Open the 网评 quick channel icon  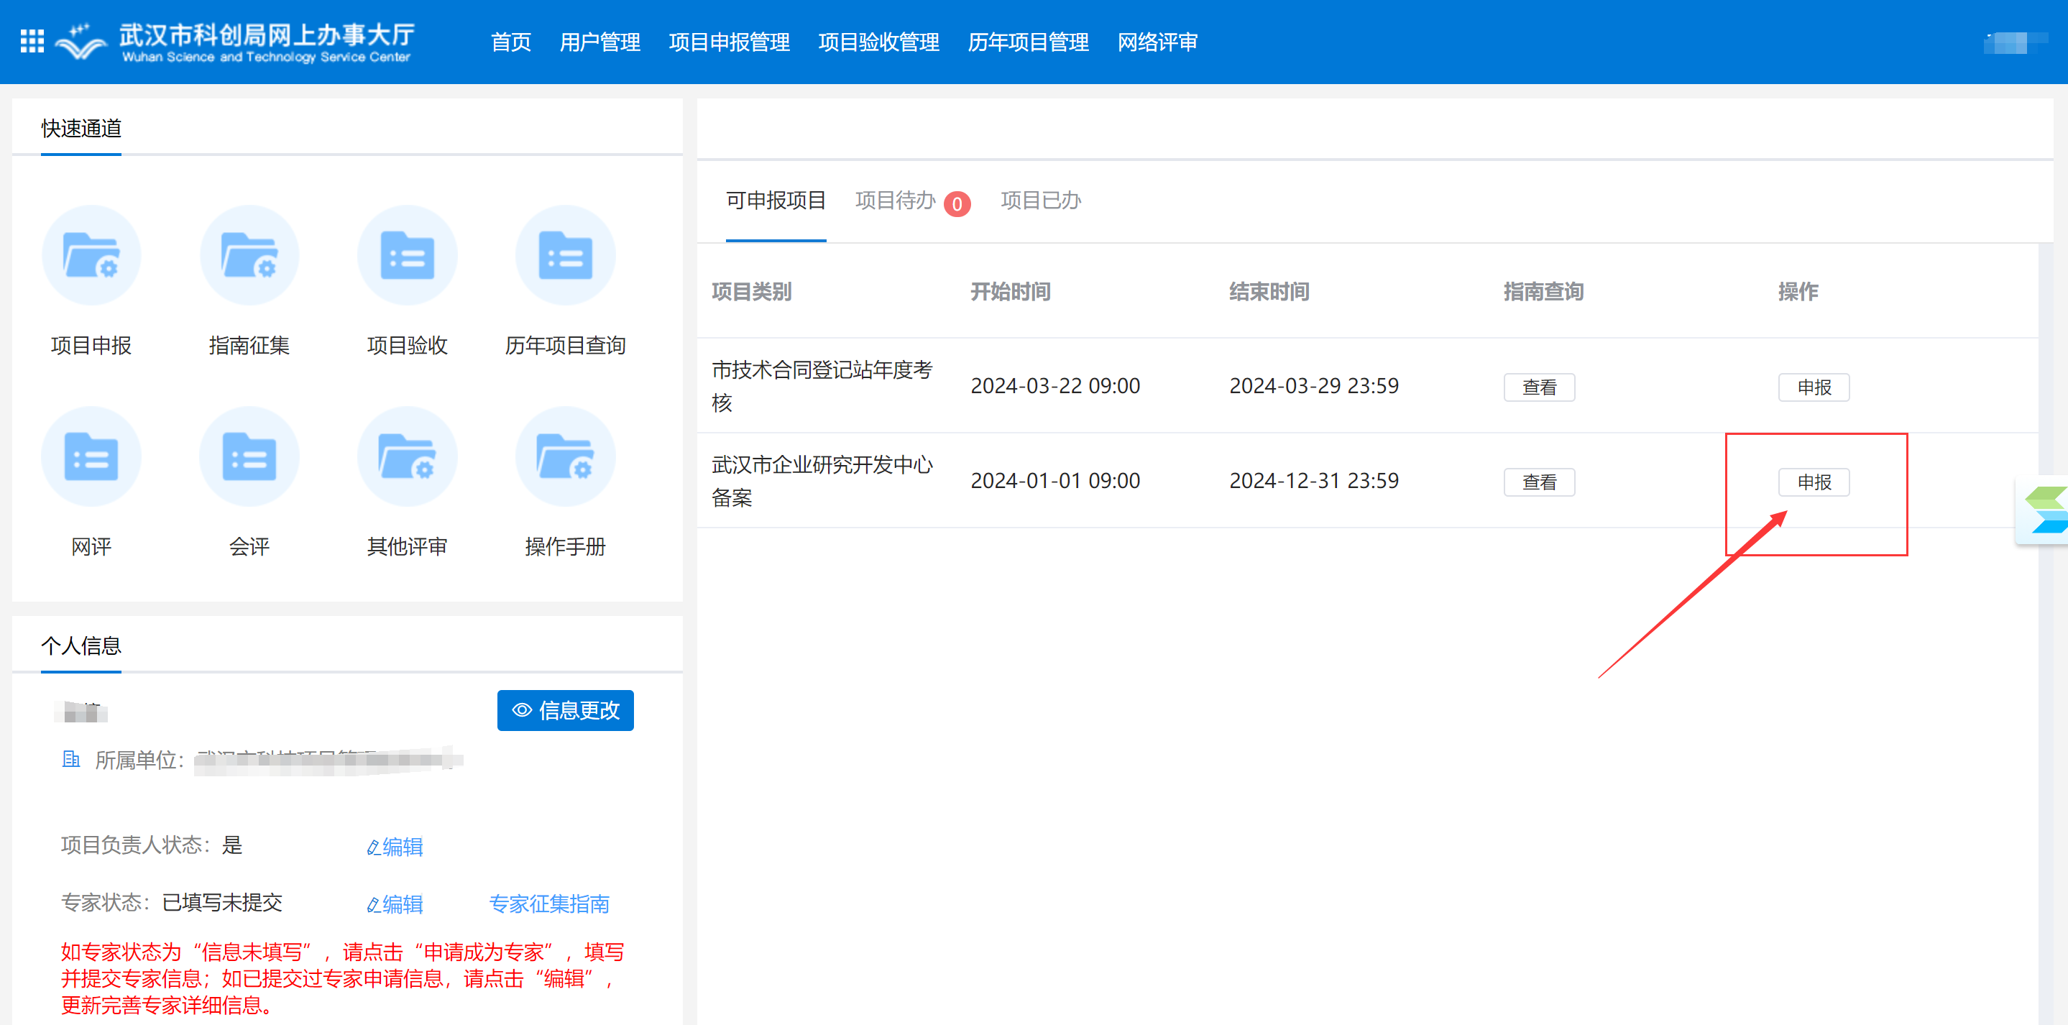click(x=91, y=456)
